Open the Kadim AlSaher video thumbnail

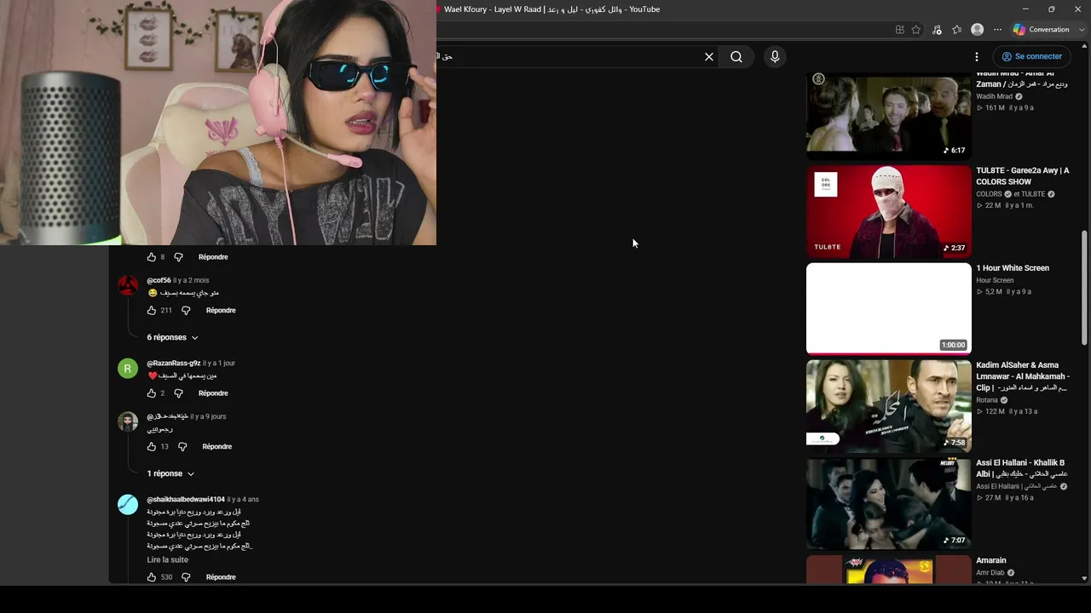click(x=889, y=405)
